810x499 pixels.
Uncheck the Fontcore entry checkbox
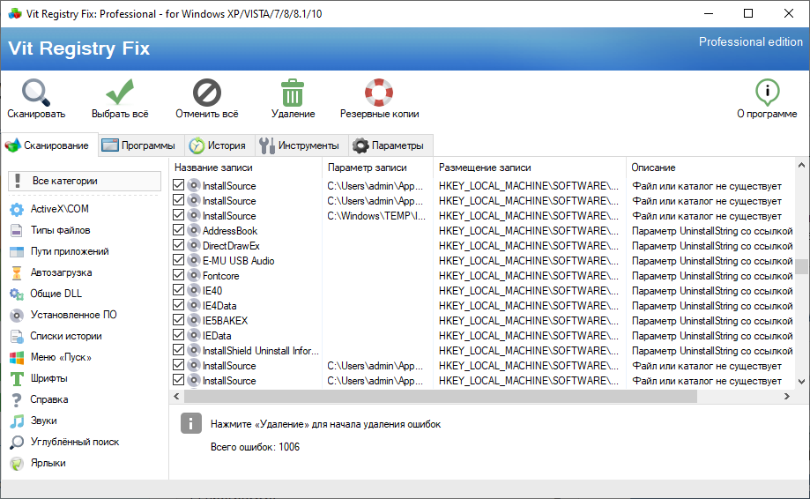[179, 275]
